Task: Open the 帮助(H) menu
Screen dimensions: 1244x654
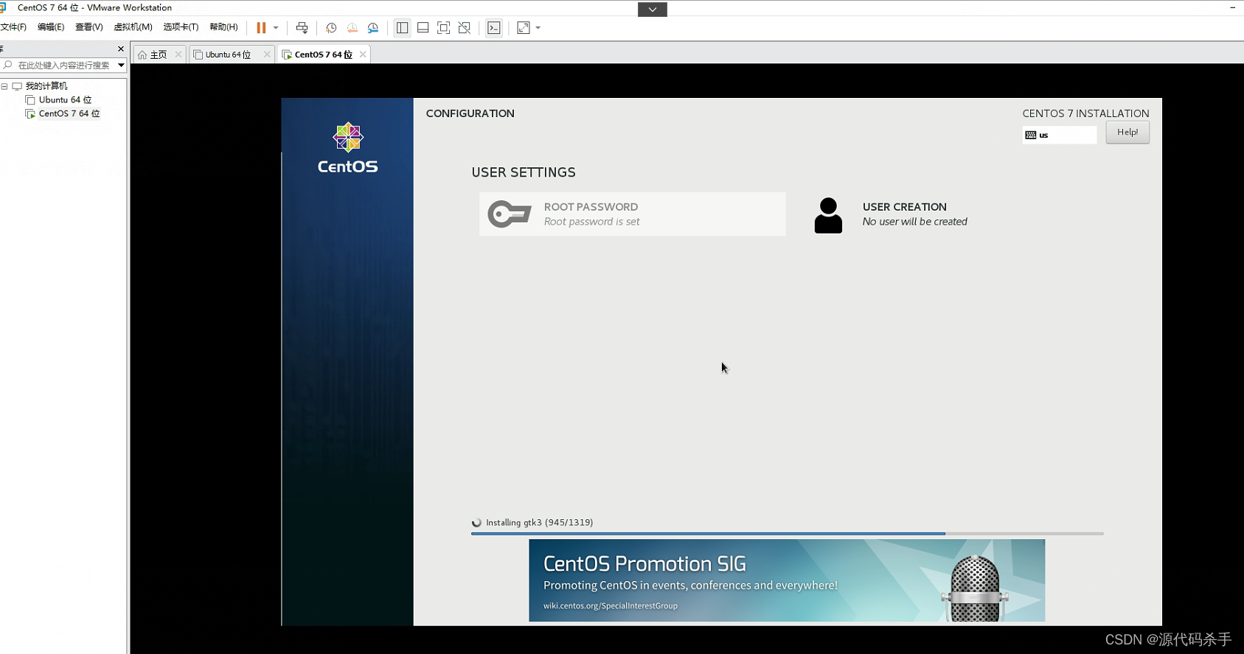Action: coord(223,27)
